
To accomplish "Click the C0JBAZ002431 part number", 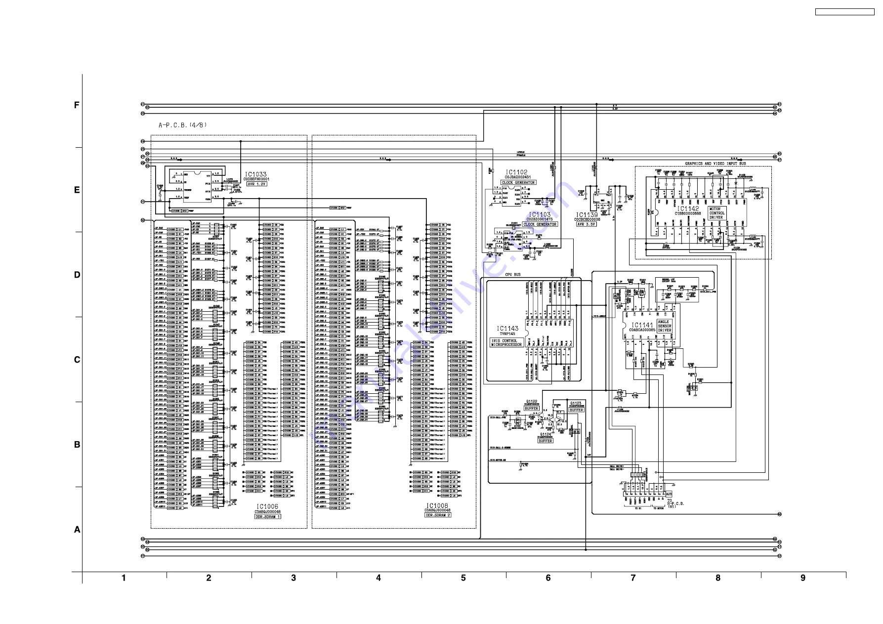I will pyautogui.click(x=518, y=177).
